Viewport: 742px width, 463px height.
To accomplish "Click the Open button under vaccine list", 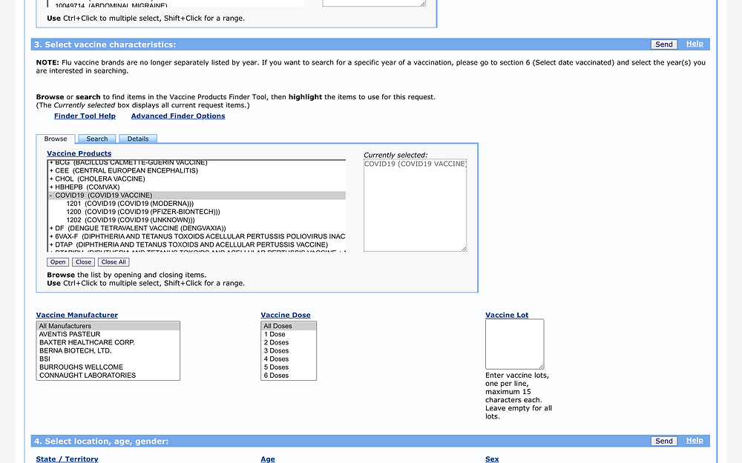I will coord(58,262).
